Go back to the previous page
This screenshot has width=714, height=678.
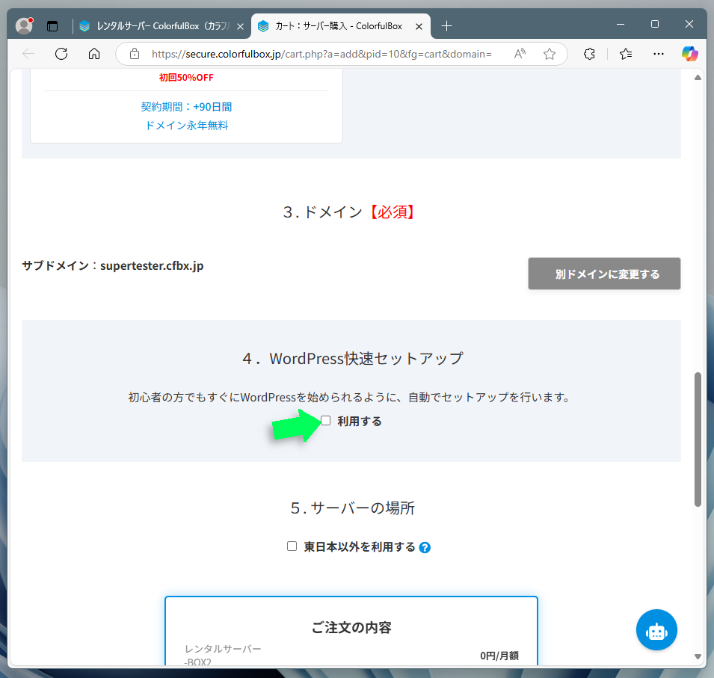point(28,54)
